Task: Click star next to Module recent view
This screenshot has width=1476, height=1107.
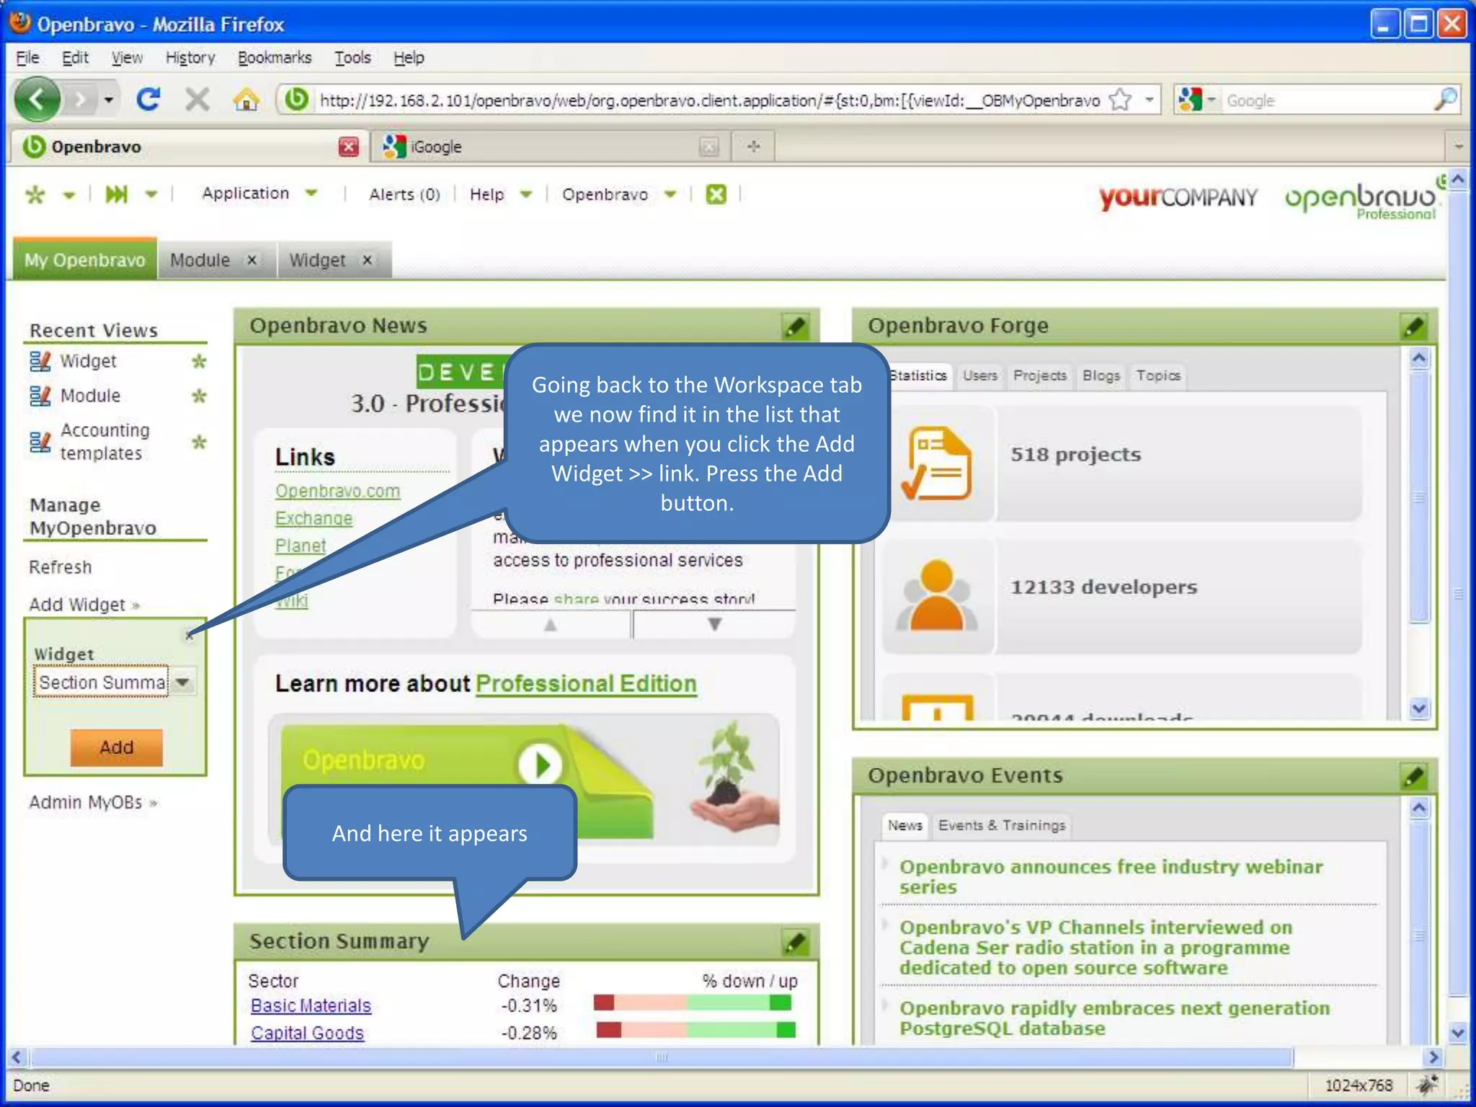Action: [x=199, y=396]
